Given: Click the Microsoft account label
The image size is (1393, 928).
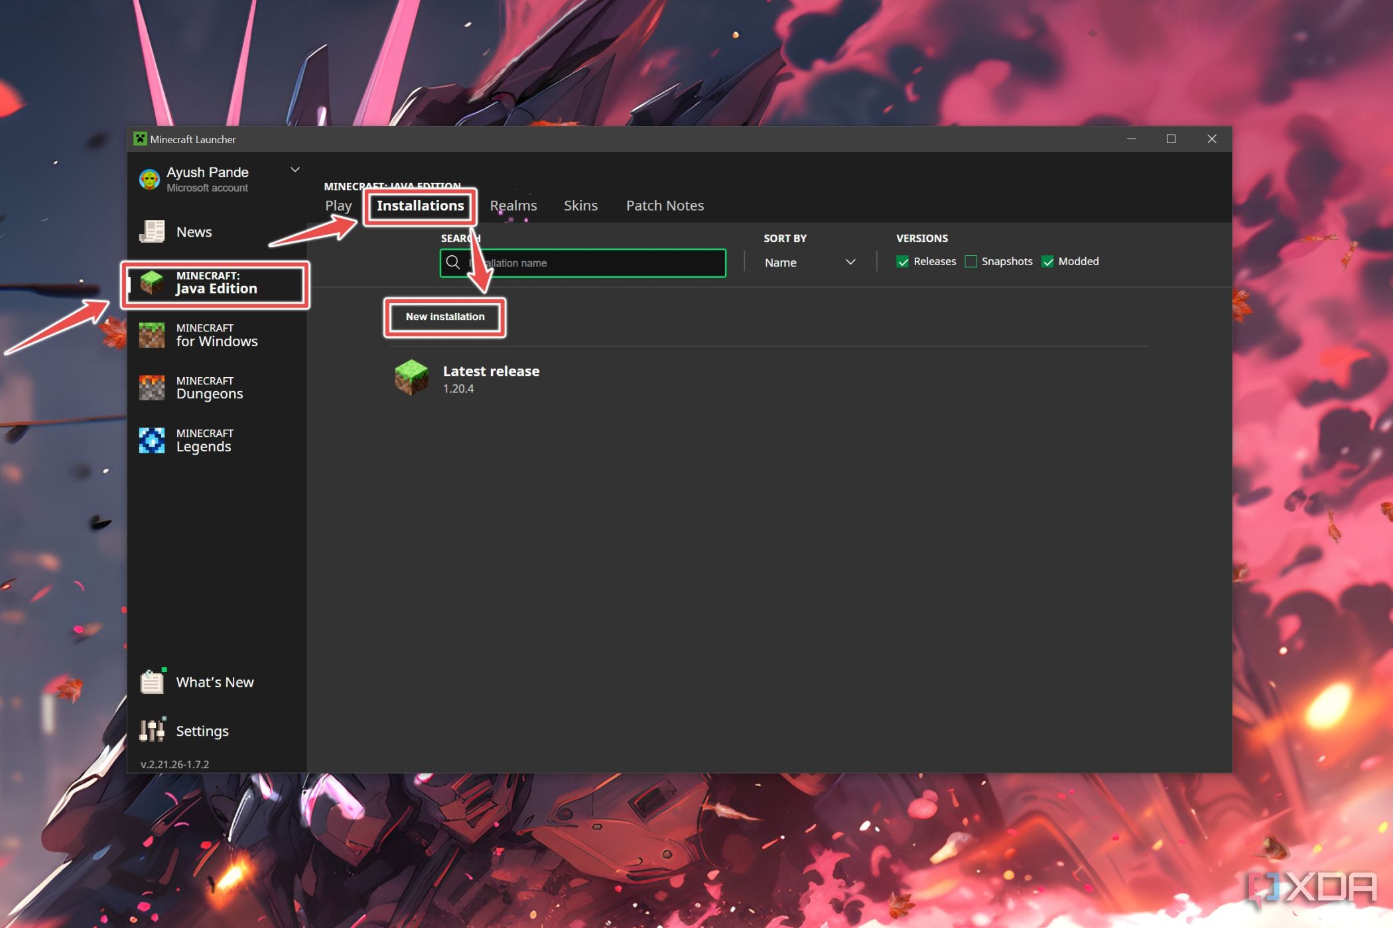Looking at the screenshot, I should pyautogui.click(x=207, y=188).
